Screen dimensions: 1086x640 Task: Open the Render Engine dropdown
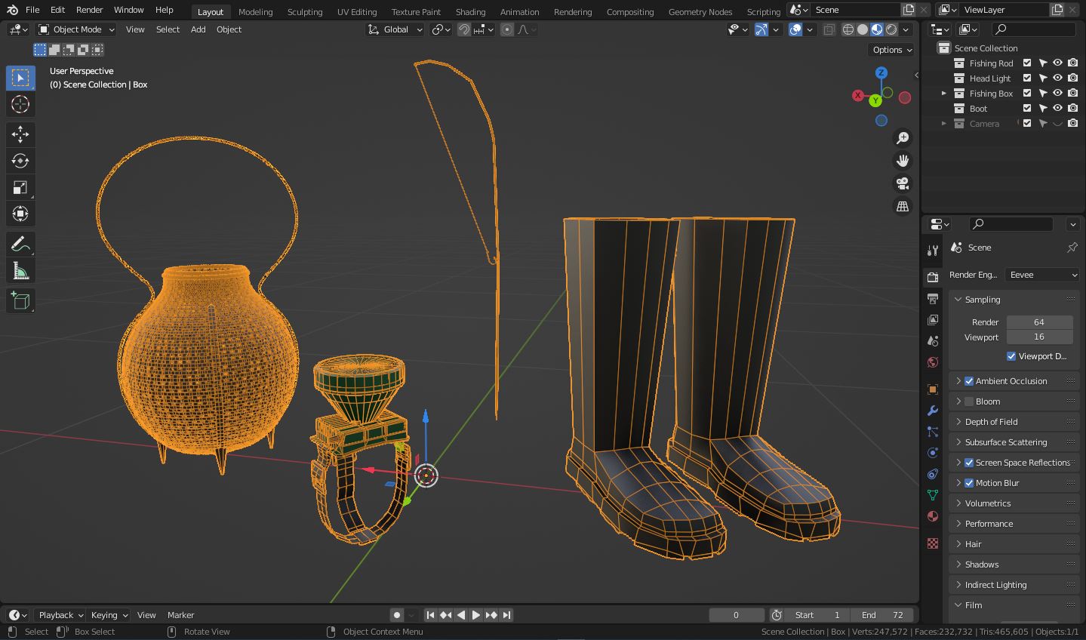click(x=1042, y=275)
